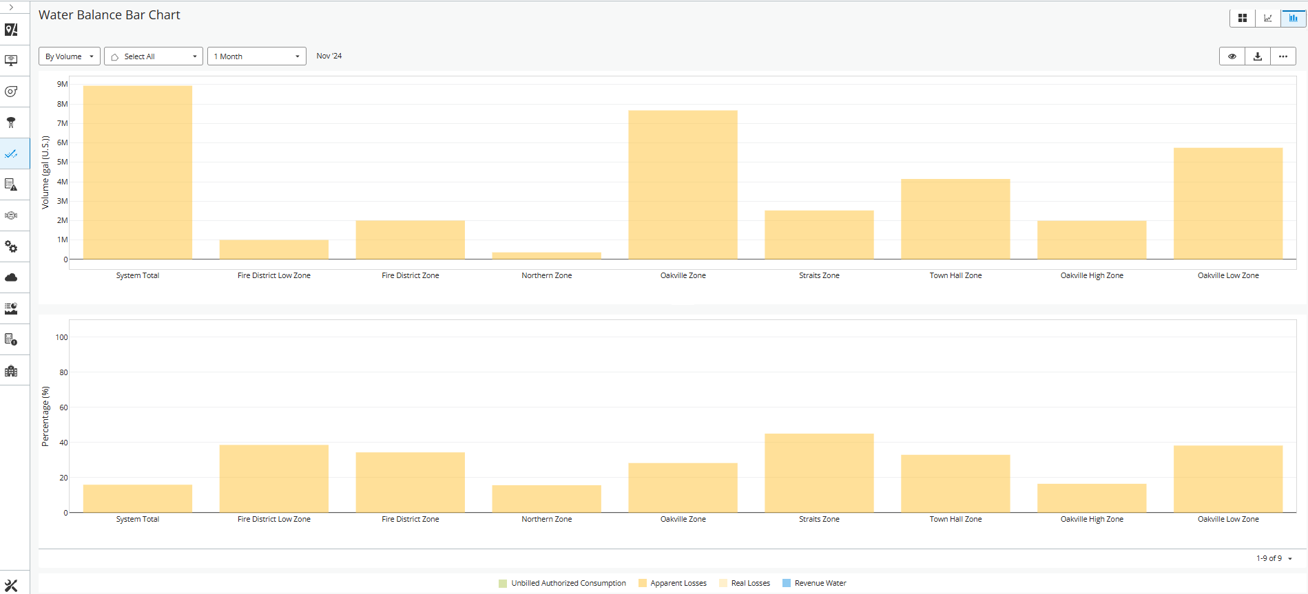Switch to the line chart view tab

[1268, 18]
